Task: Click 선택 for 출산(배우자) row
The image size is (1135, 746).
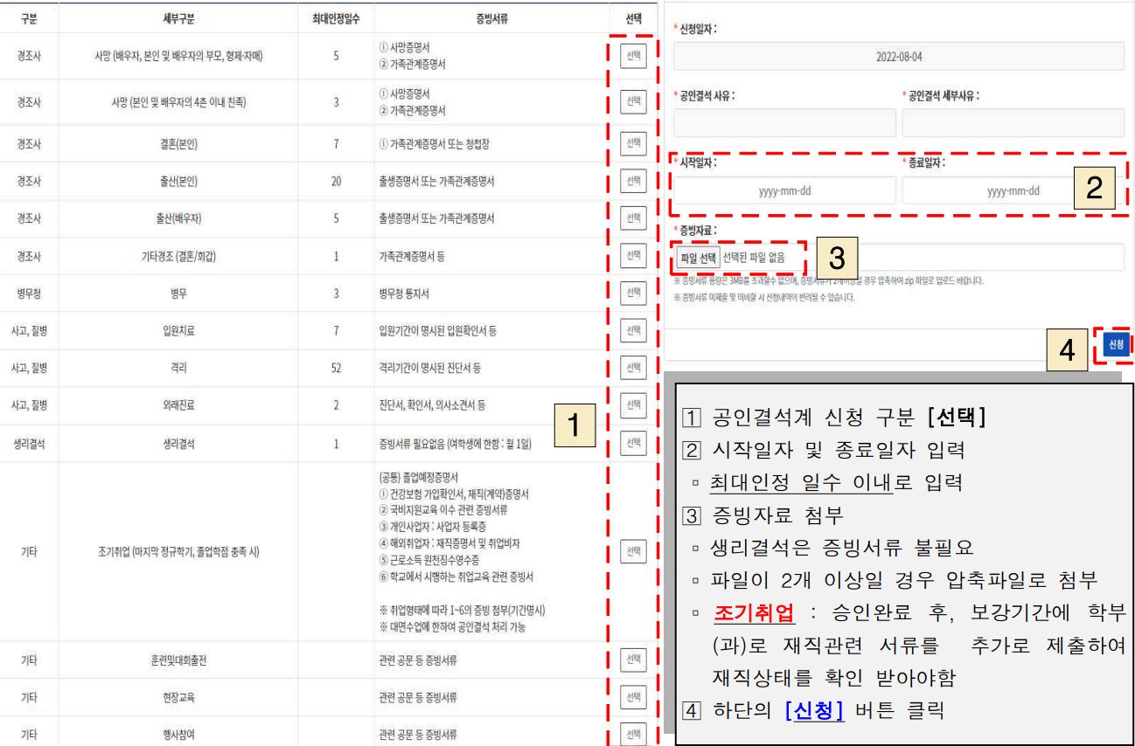Action: click(631, 217)
